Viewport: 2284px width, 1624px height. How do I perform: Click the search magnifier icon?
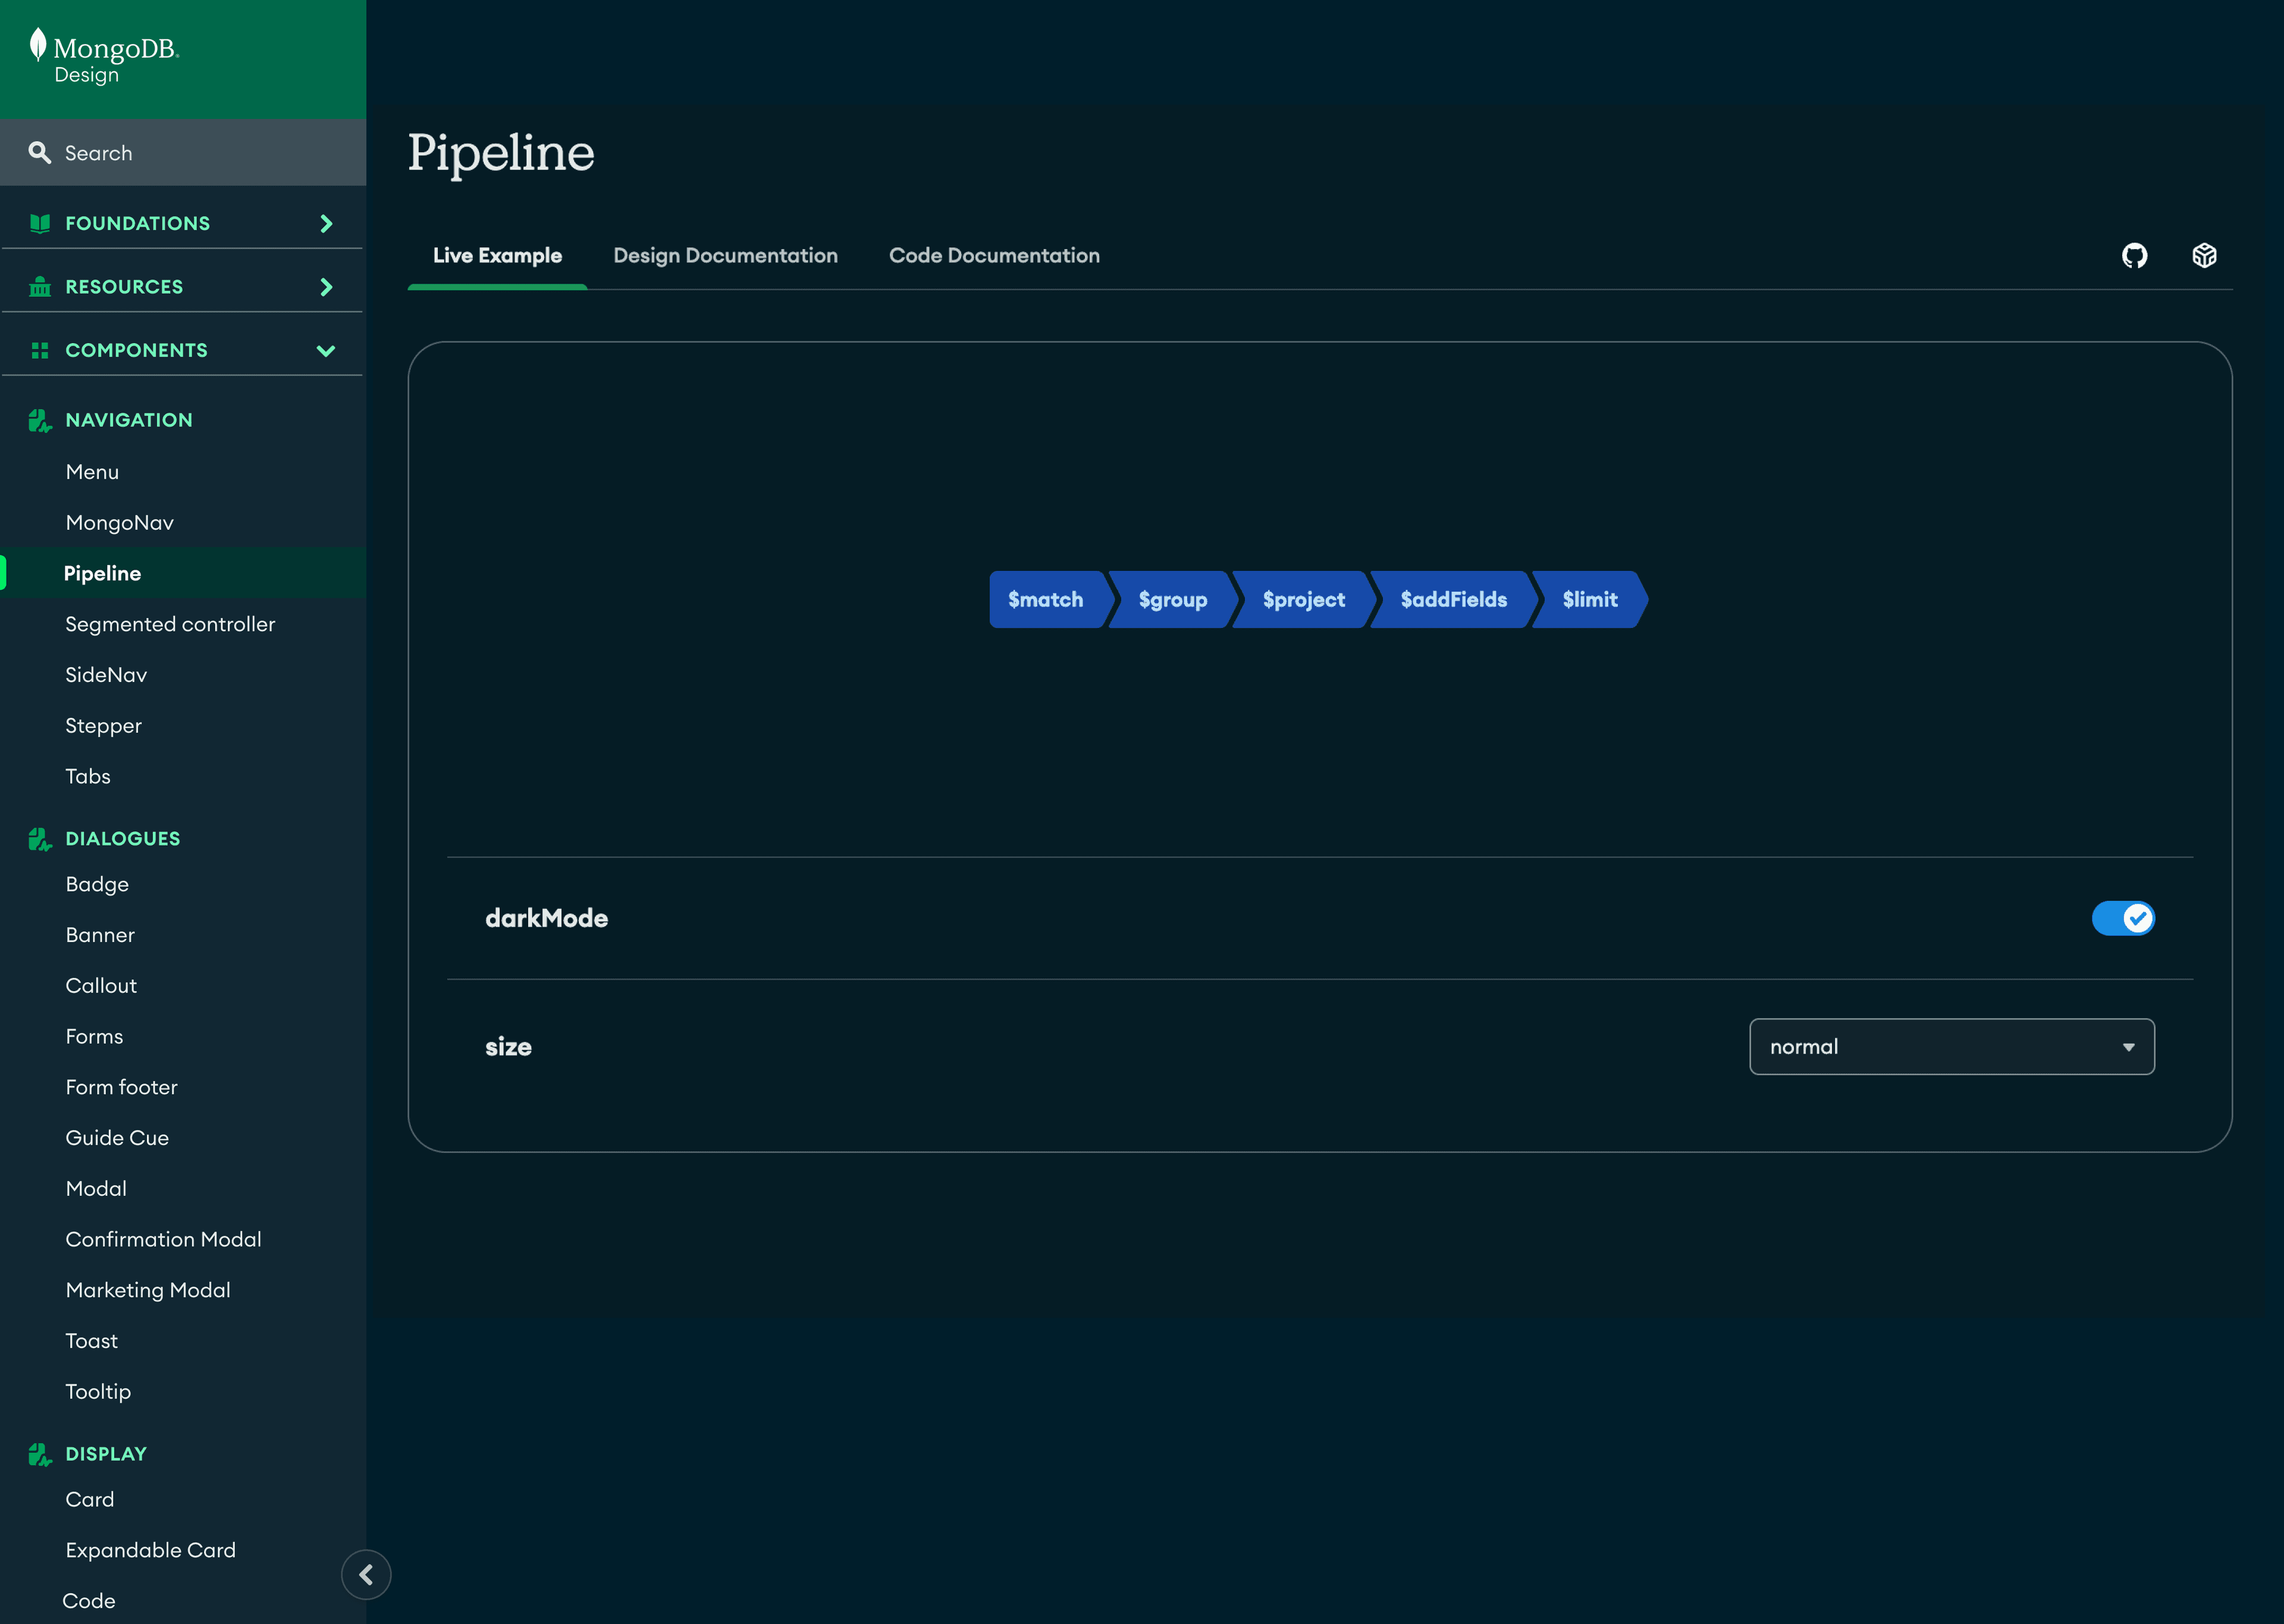click(x=39, y=152)
